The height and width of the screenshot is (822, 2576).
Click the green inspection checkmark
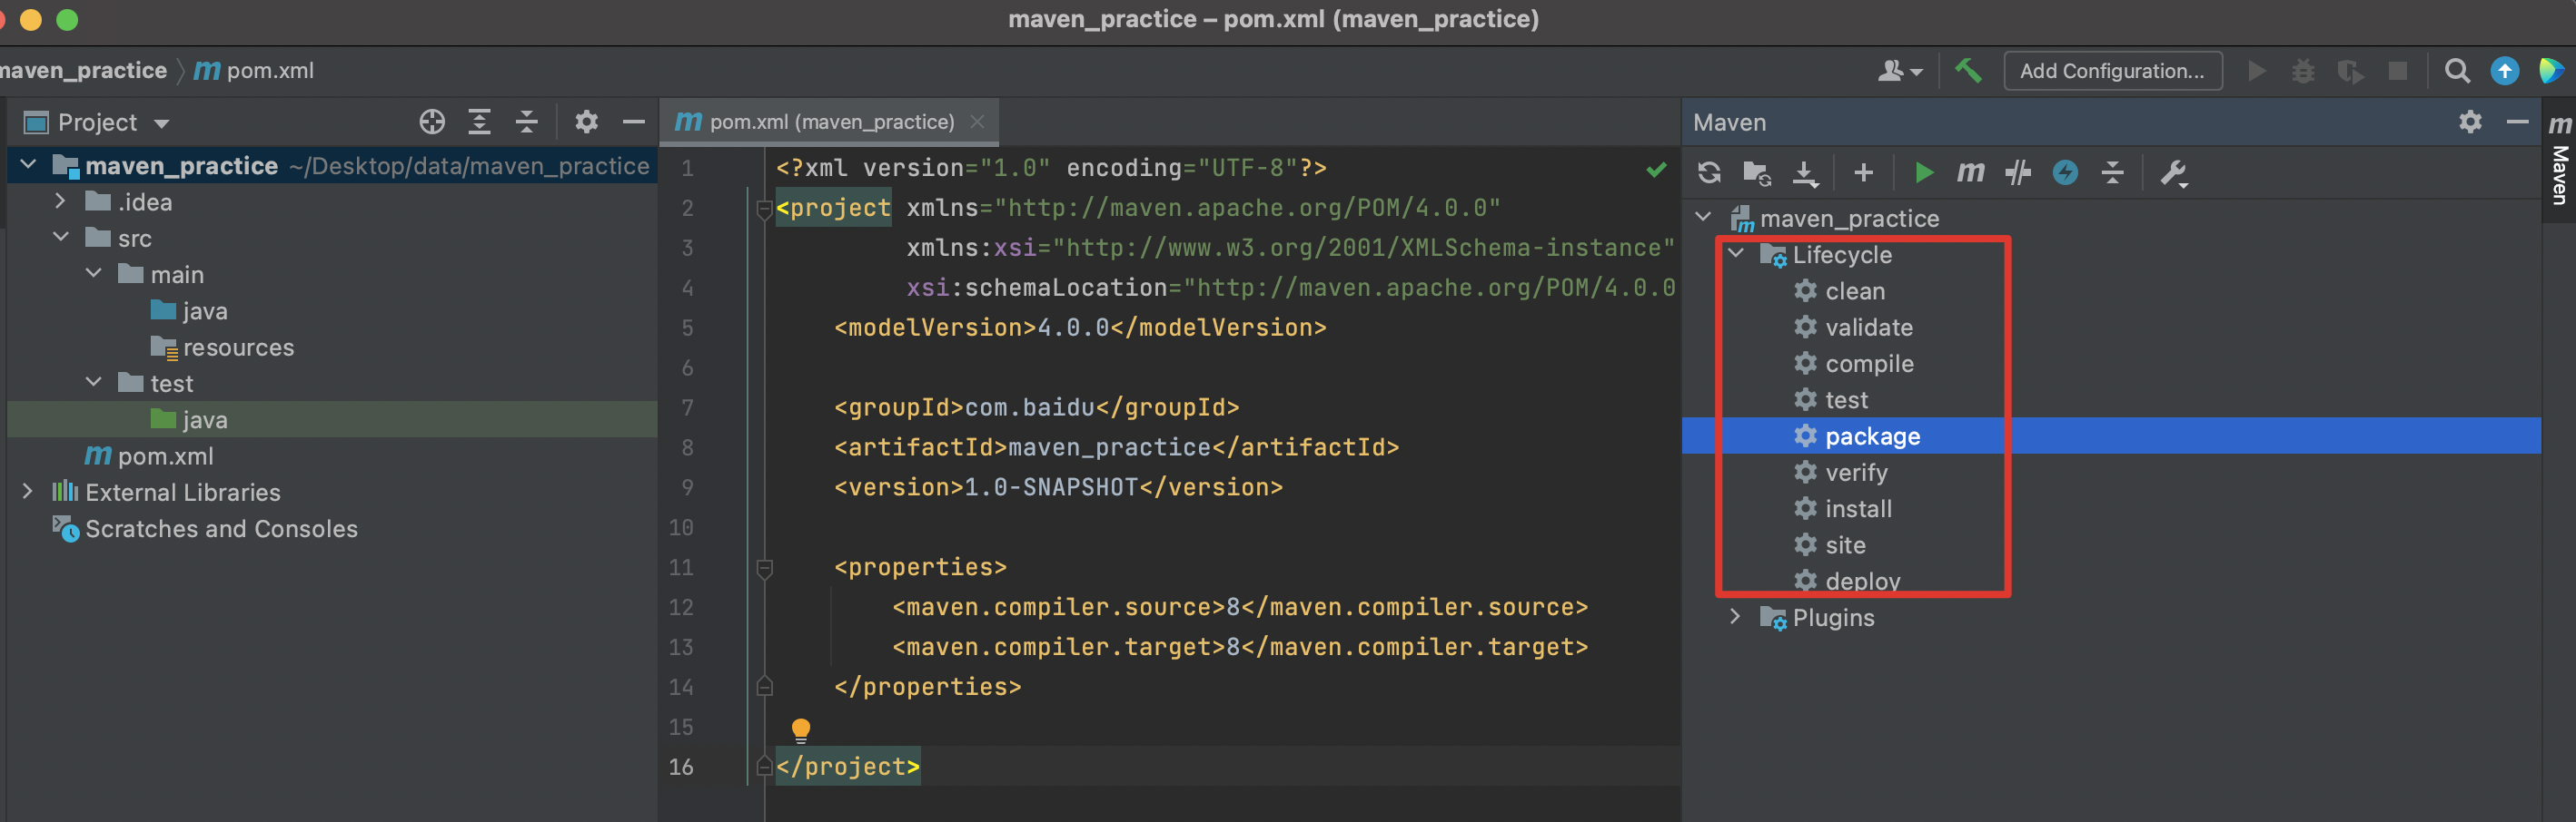point(1656,169)
